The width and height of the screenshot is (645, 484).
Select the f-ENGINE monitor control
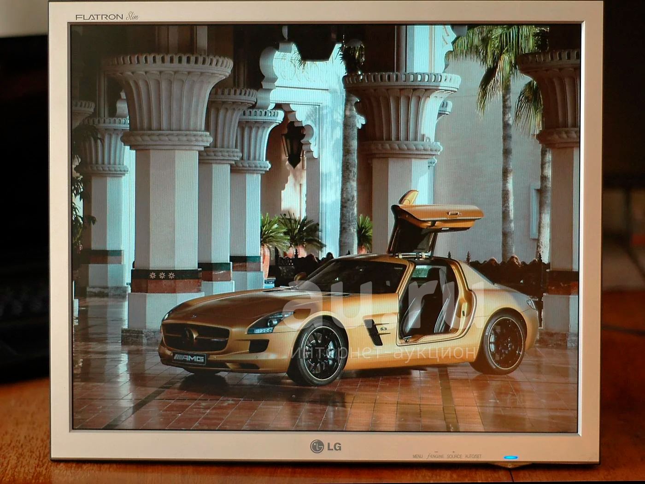click(435, 456)
